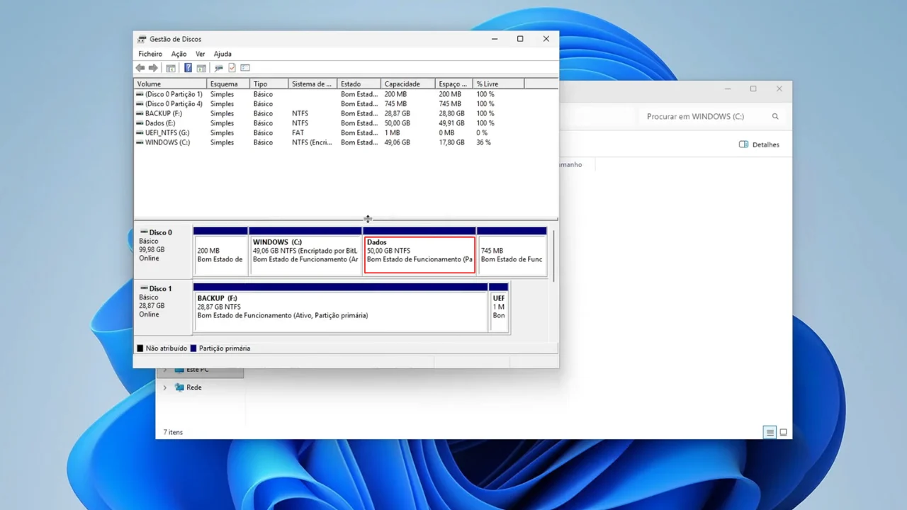Image resolution: width=907 pixels, height=510 pixels.
Task: Sort by the Sistema de... column header
Action: [312, 84]
